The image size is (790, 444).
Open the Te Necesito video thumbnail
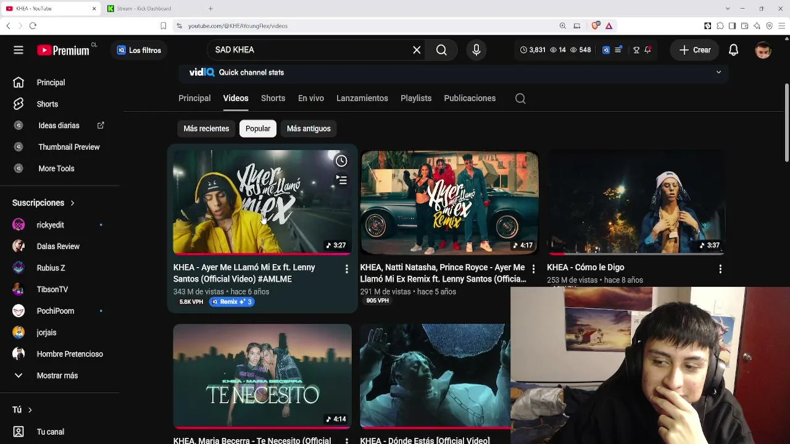262,376
